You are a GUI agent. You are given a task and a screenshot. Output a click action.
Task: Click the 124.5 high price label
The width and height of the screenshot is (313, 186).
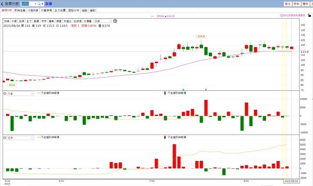click(201, 36)
